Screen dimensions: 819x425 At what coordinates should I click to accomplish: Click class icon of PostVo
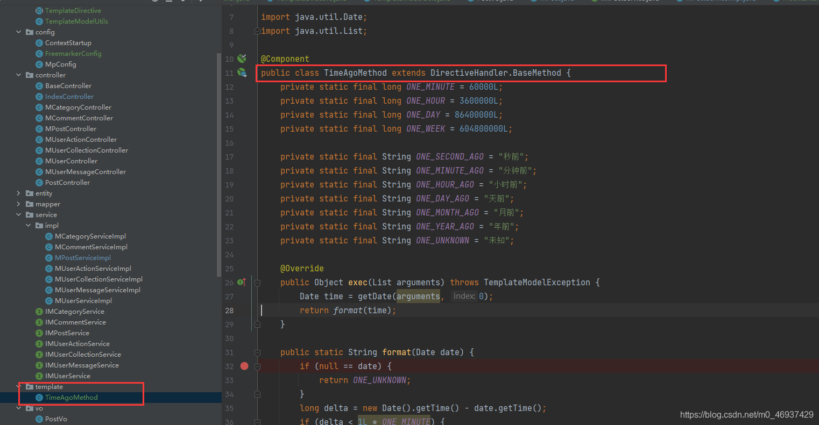[39, 419]
